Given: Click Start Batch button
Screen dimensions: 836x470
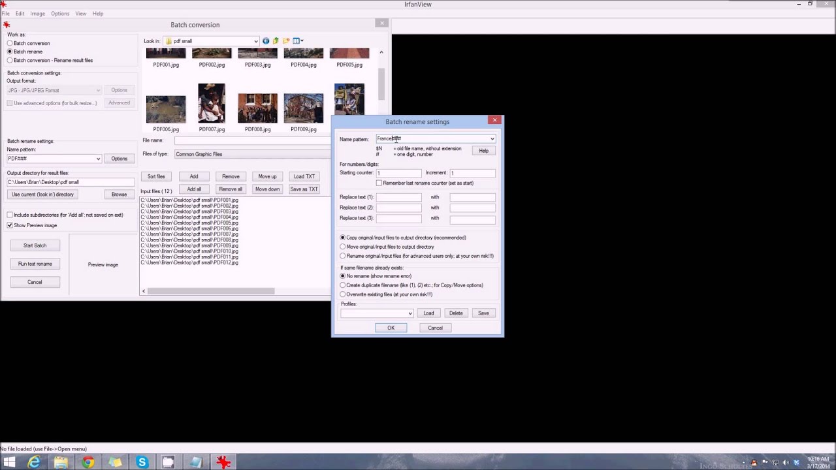Looking at the screenshot, I should (x=35, y=245).
